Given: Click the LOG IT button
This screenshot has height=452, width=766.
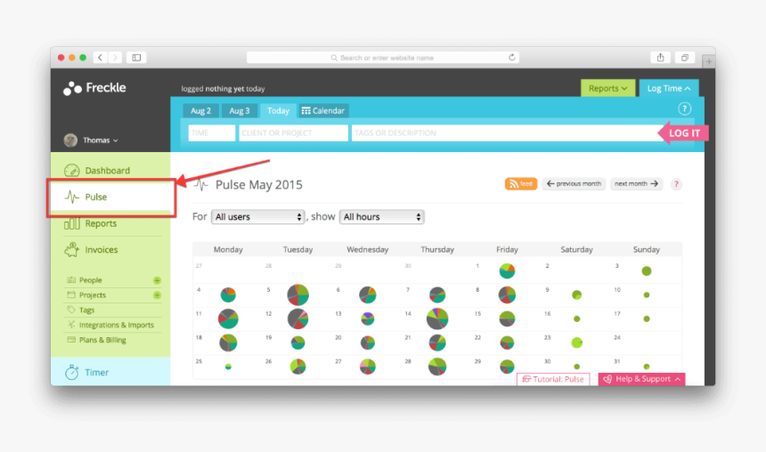Looking at the screenshot, I should tap(684, 133).
